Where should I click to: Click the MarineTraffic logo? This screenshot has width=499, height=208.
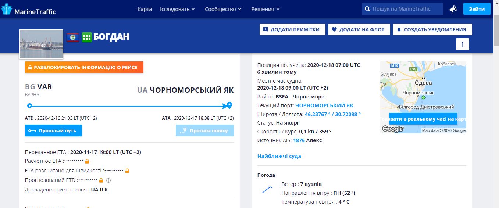pos(28,10)
